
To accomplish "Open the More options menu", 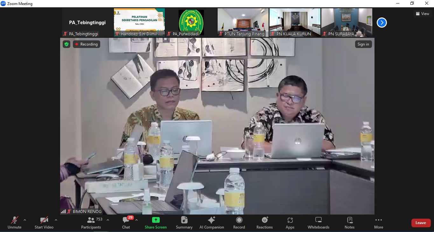I will click(378, 222).
